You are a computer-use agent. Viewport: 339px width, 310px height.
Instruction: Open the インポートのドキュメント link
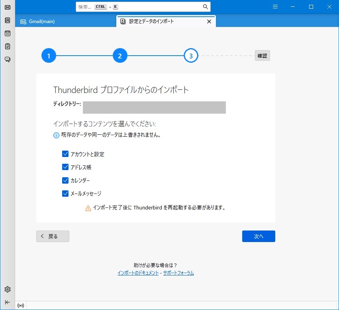138,273
